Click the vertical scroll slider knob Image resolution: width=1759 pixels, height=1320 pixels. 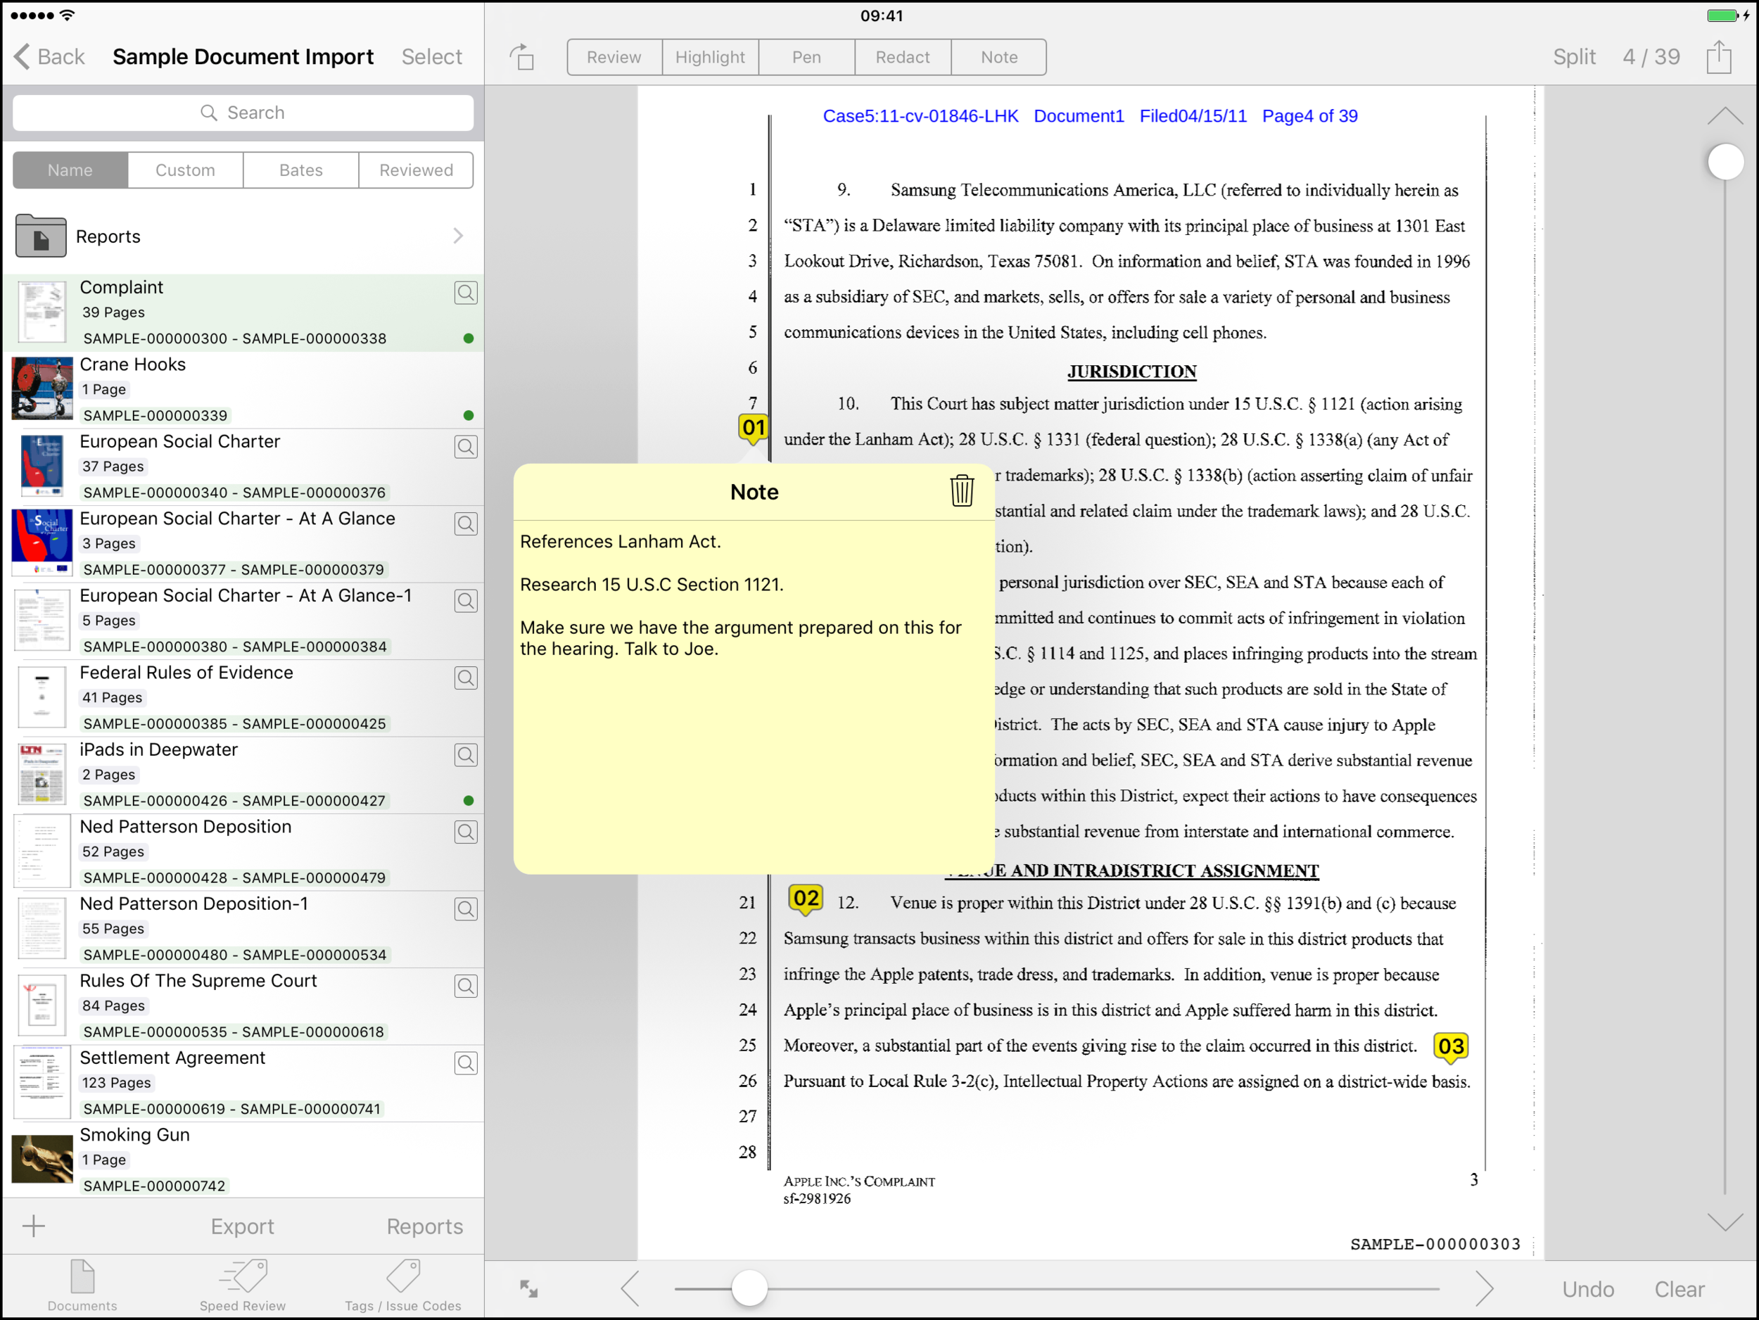(x=1726, y=163)
